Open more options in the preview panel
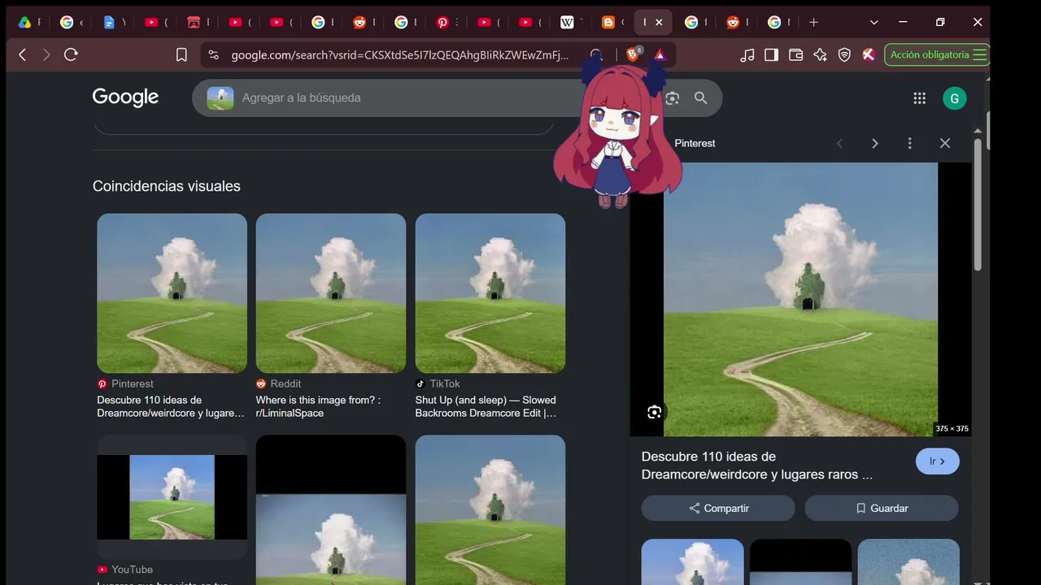This screenshot has width=1041, height=585. pyautogui.click(x=909, y=143)
